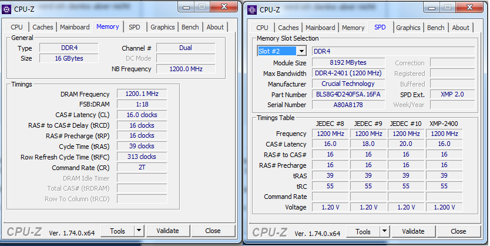Click the JEDEC #8 column header
Viewport: 490px width, 246px height.
pyautogui.click(x=330, y=124)
